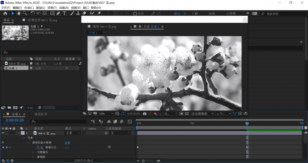308x163 pixels.
Task: Collapse the 摄像机镜头模糊 effect
Action: click(x=29, y=143)
